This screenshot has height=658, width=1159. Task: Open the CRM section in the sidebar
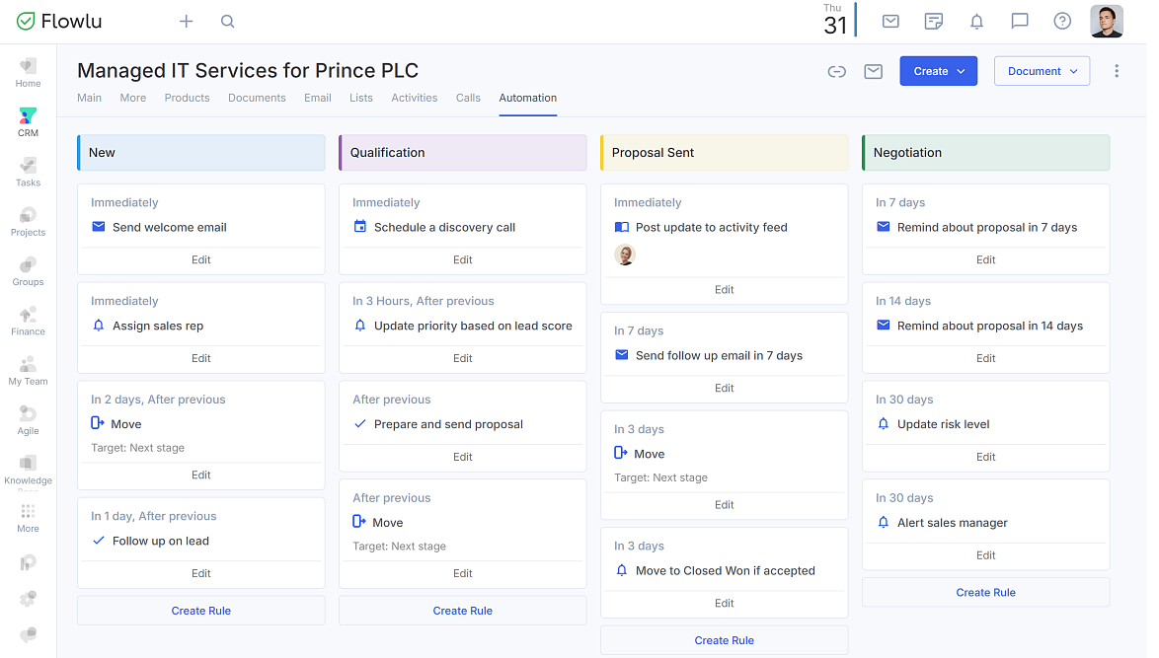[28, 120]
